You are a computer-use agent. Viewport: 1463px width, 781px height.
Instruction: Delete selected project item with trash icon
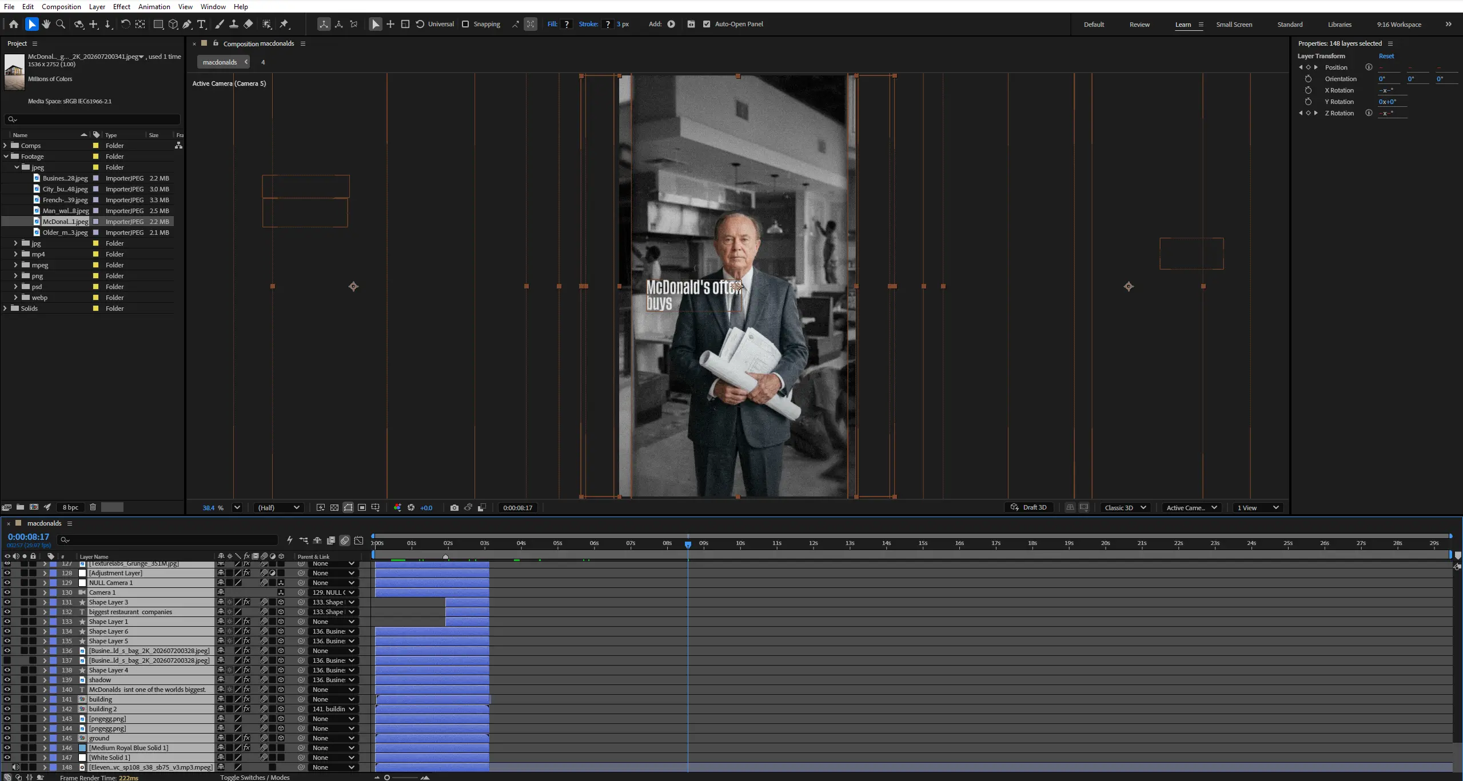coord(93,507)
